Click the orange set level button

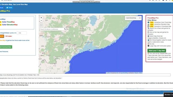[x=2, y=36]
